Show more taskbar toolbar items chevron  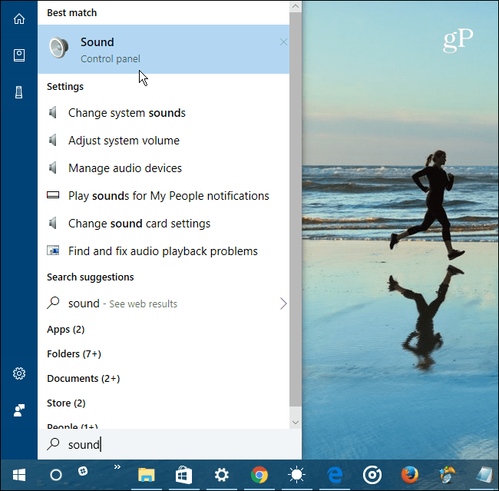117,466
